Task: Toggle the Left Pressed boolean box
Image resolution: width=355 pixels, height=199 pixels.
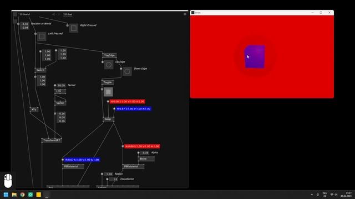Action: pos(42,36)
